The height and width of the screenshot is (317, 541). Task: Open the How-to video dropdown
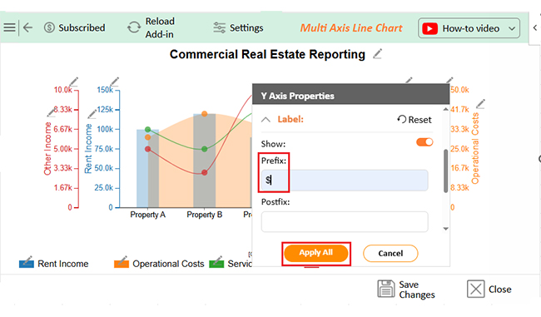click(x=469, y=28)
